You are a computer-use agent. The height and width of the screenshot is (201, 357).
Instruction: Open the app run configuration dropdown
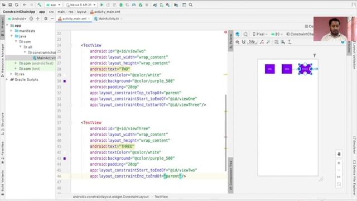(x=54, y=5)
